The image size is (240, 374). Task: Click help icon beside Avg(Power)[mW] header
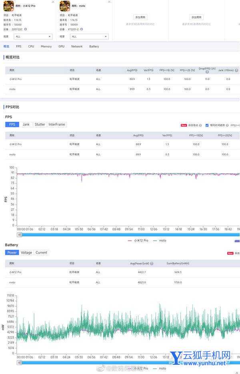152,263
